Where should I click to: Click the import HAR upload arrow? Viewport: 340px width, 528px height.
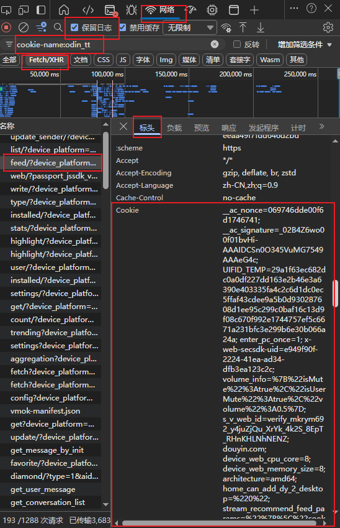click(x=243, y=27)
